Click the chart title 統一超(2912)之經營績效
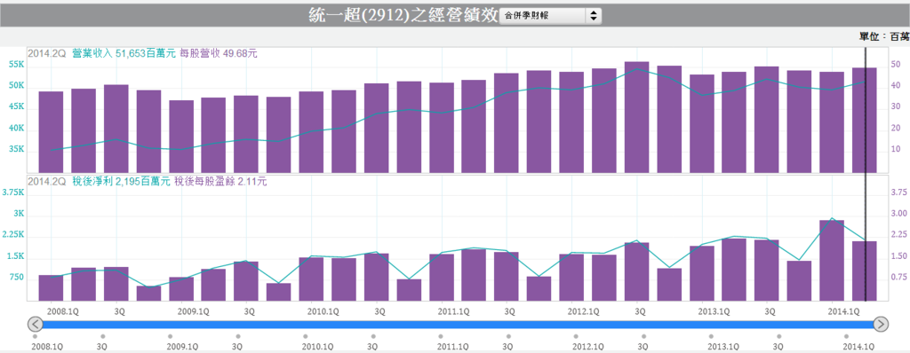The width and height of the screenshot is (910, 353). coord(403,16)
